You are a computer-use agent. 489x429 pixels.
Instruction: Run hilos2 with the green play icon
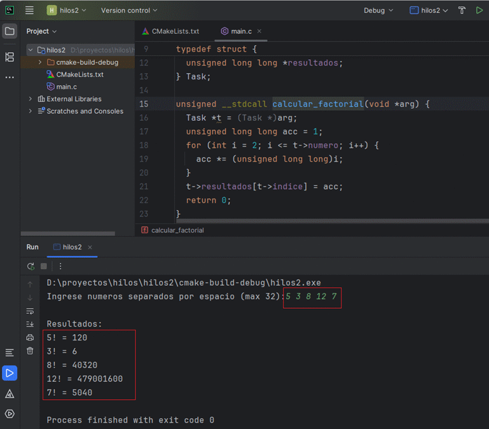click(x=479, y=10)
